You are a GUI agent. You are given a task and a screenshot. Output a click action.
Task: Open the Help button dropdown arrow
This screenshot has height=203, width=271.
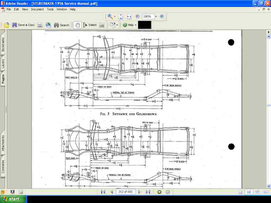[135, 25]
